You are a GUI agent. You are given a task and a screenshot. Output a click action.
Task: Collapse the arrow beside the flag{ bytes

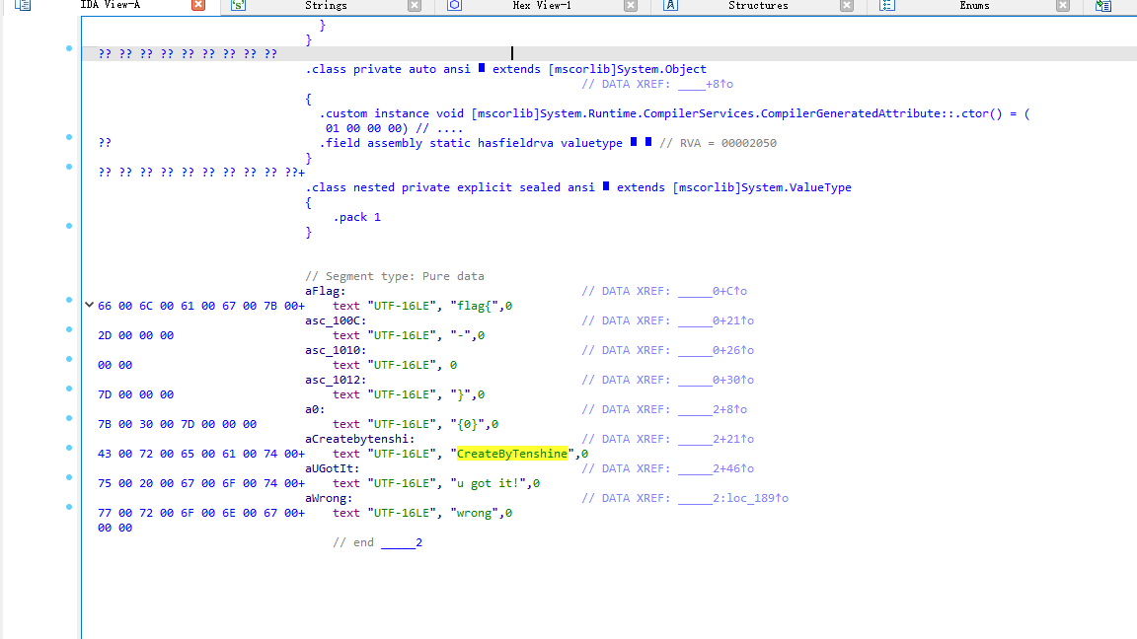(x=90, y=306)
